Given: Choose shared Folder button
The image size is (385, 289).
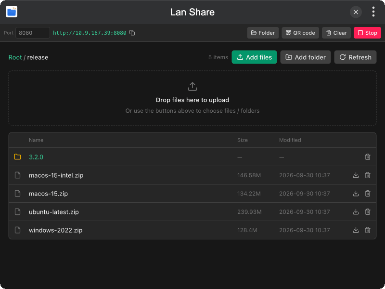Looking at the screenshot, I should (x=263, y=33).
